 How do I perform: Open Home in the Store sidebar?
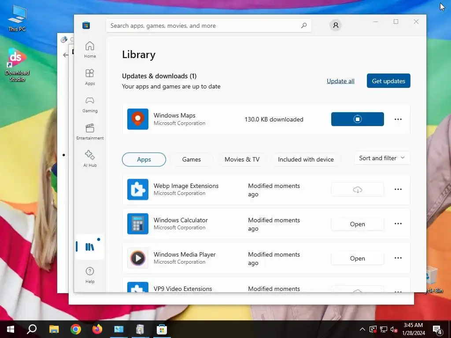tap(90, 50)
